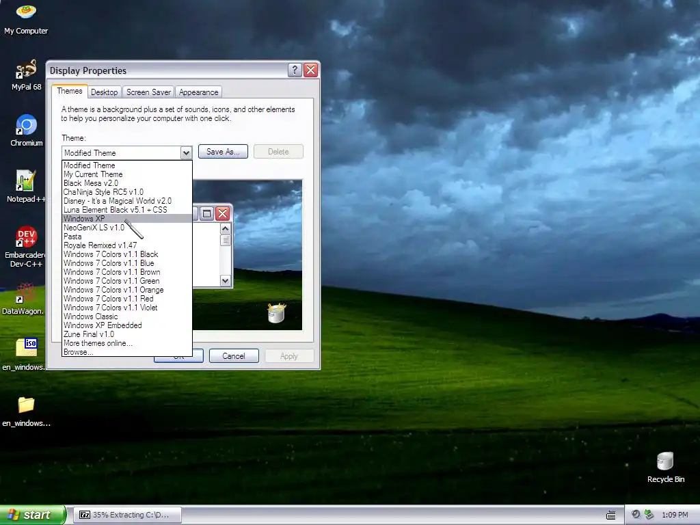This screenshot has height=525, width=700.
Task: Select the en_windows ISO file icon
Action: [x=24, y=355]
